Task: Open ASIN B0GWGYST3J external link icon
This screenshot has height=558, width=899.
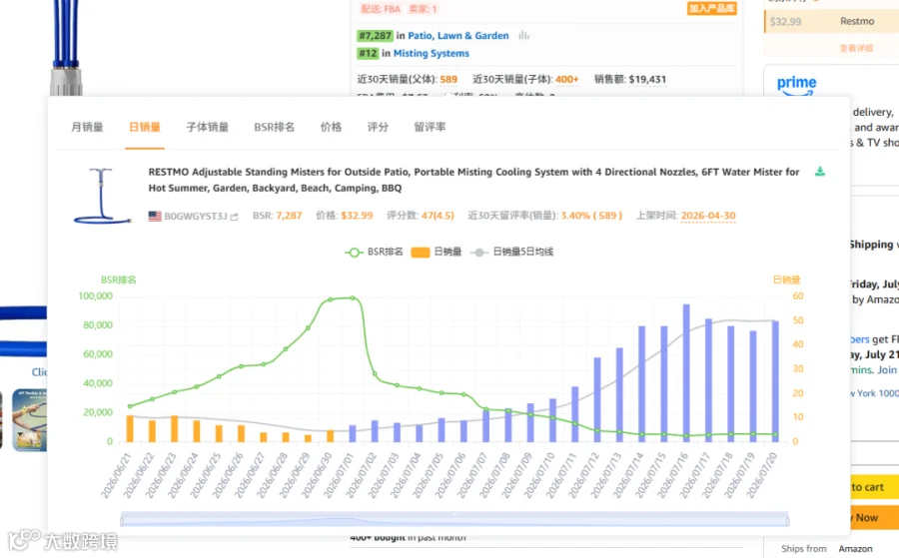Action: 234,217
